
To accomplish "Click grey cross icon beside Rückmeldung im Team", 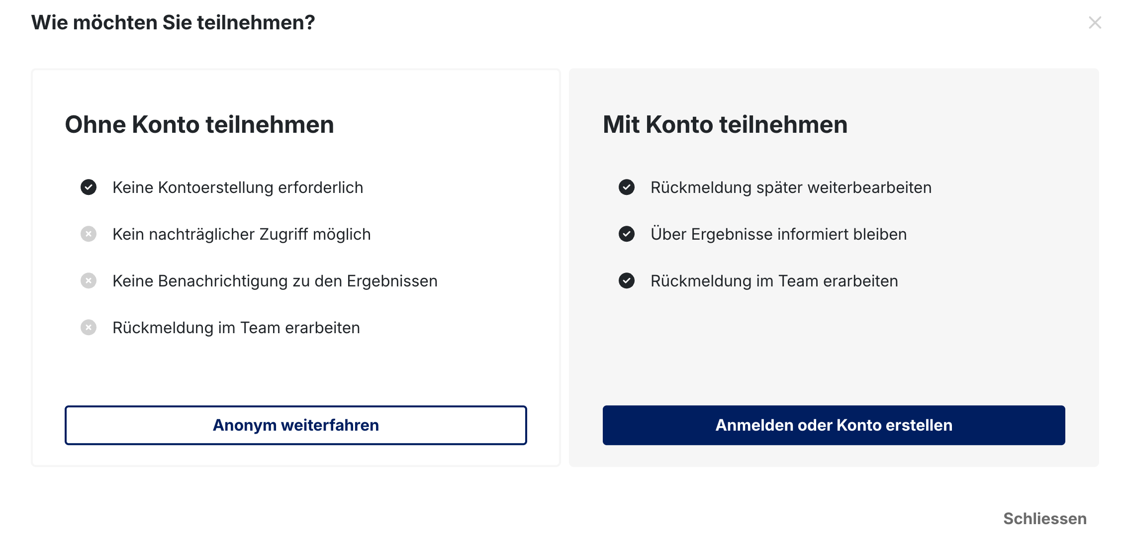I will point(89,328).
